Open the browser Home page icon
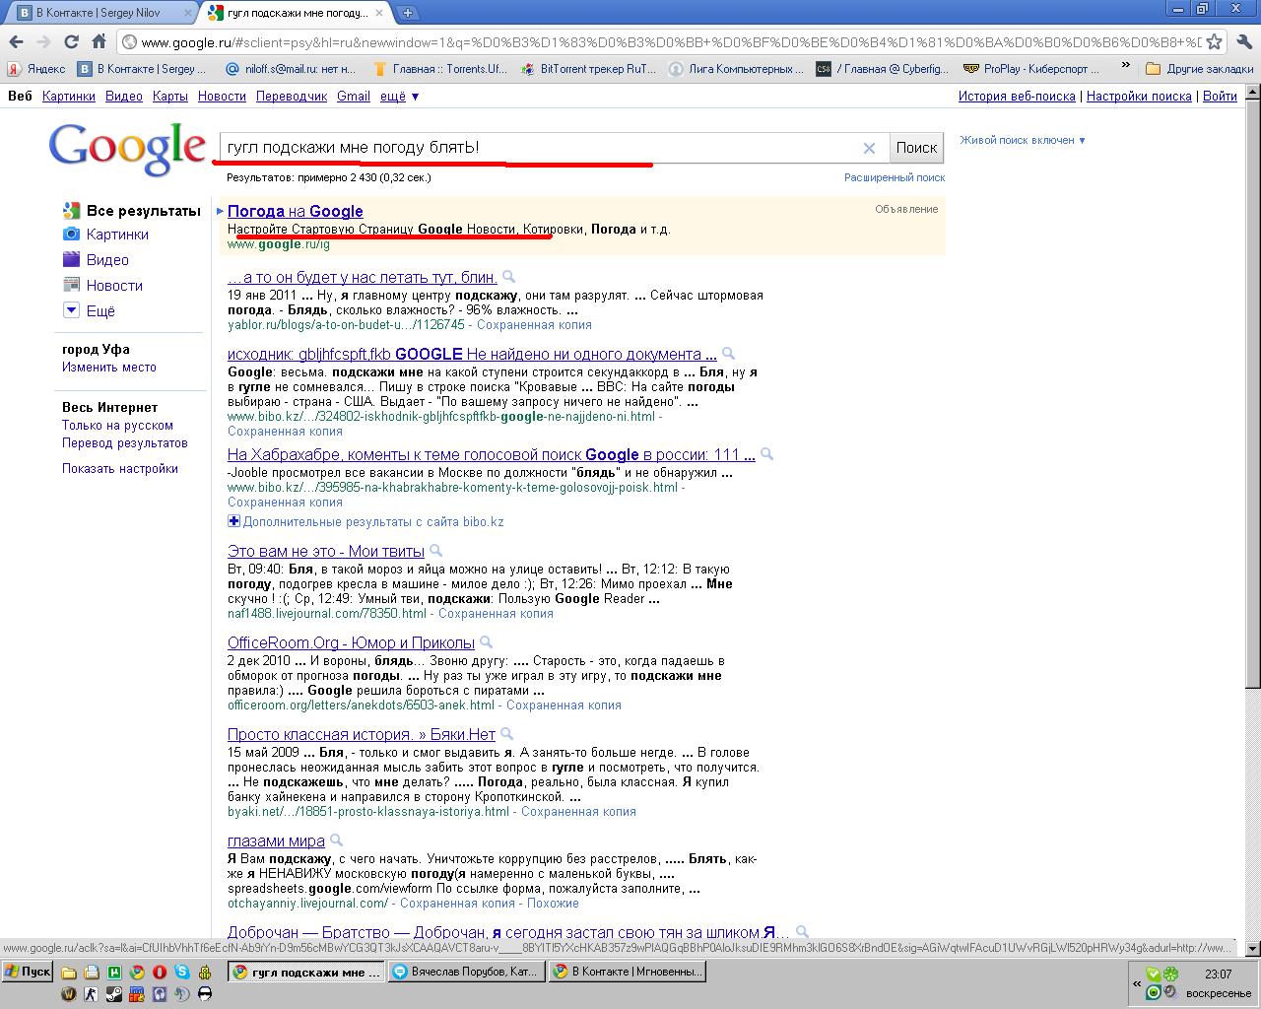This screenshot has height=1009, width=1261. coord(99,41)
